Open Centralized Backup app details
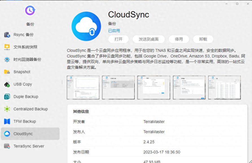The width and height of the screenshot is (252, 163). [x=30, y=109]
